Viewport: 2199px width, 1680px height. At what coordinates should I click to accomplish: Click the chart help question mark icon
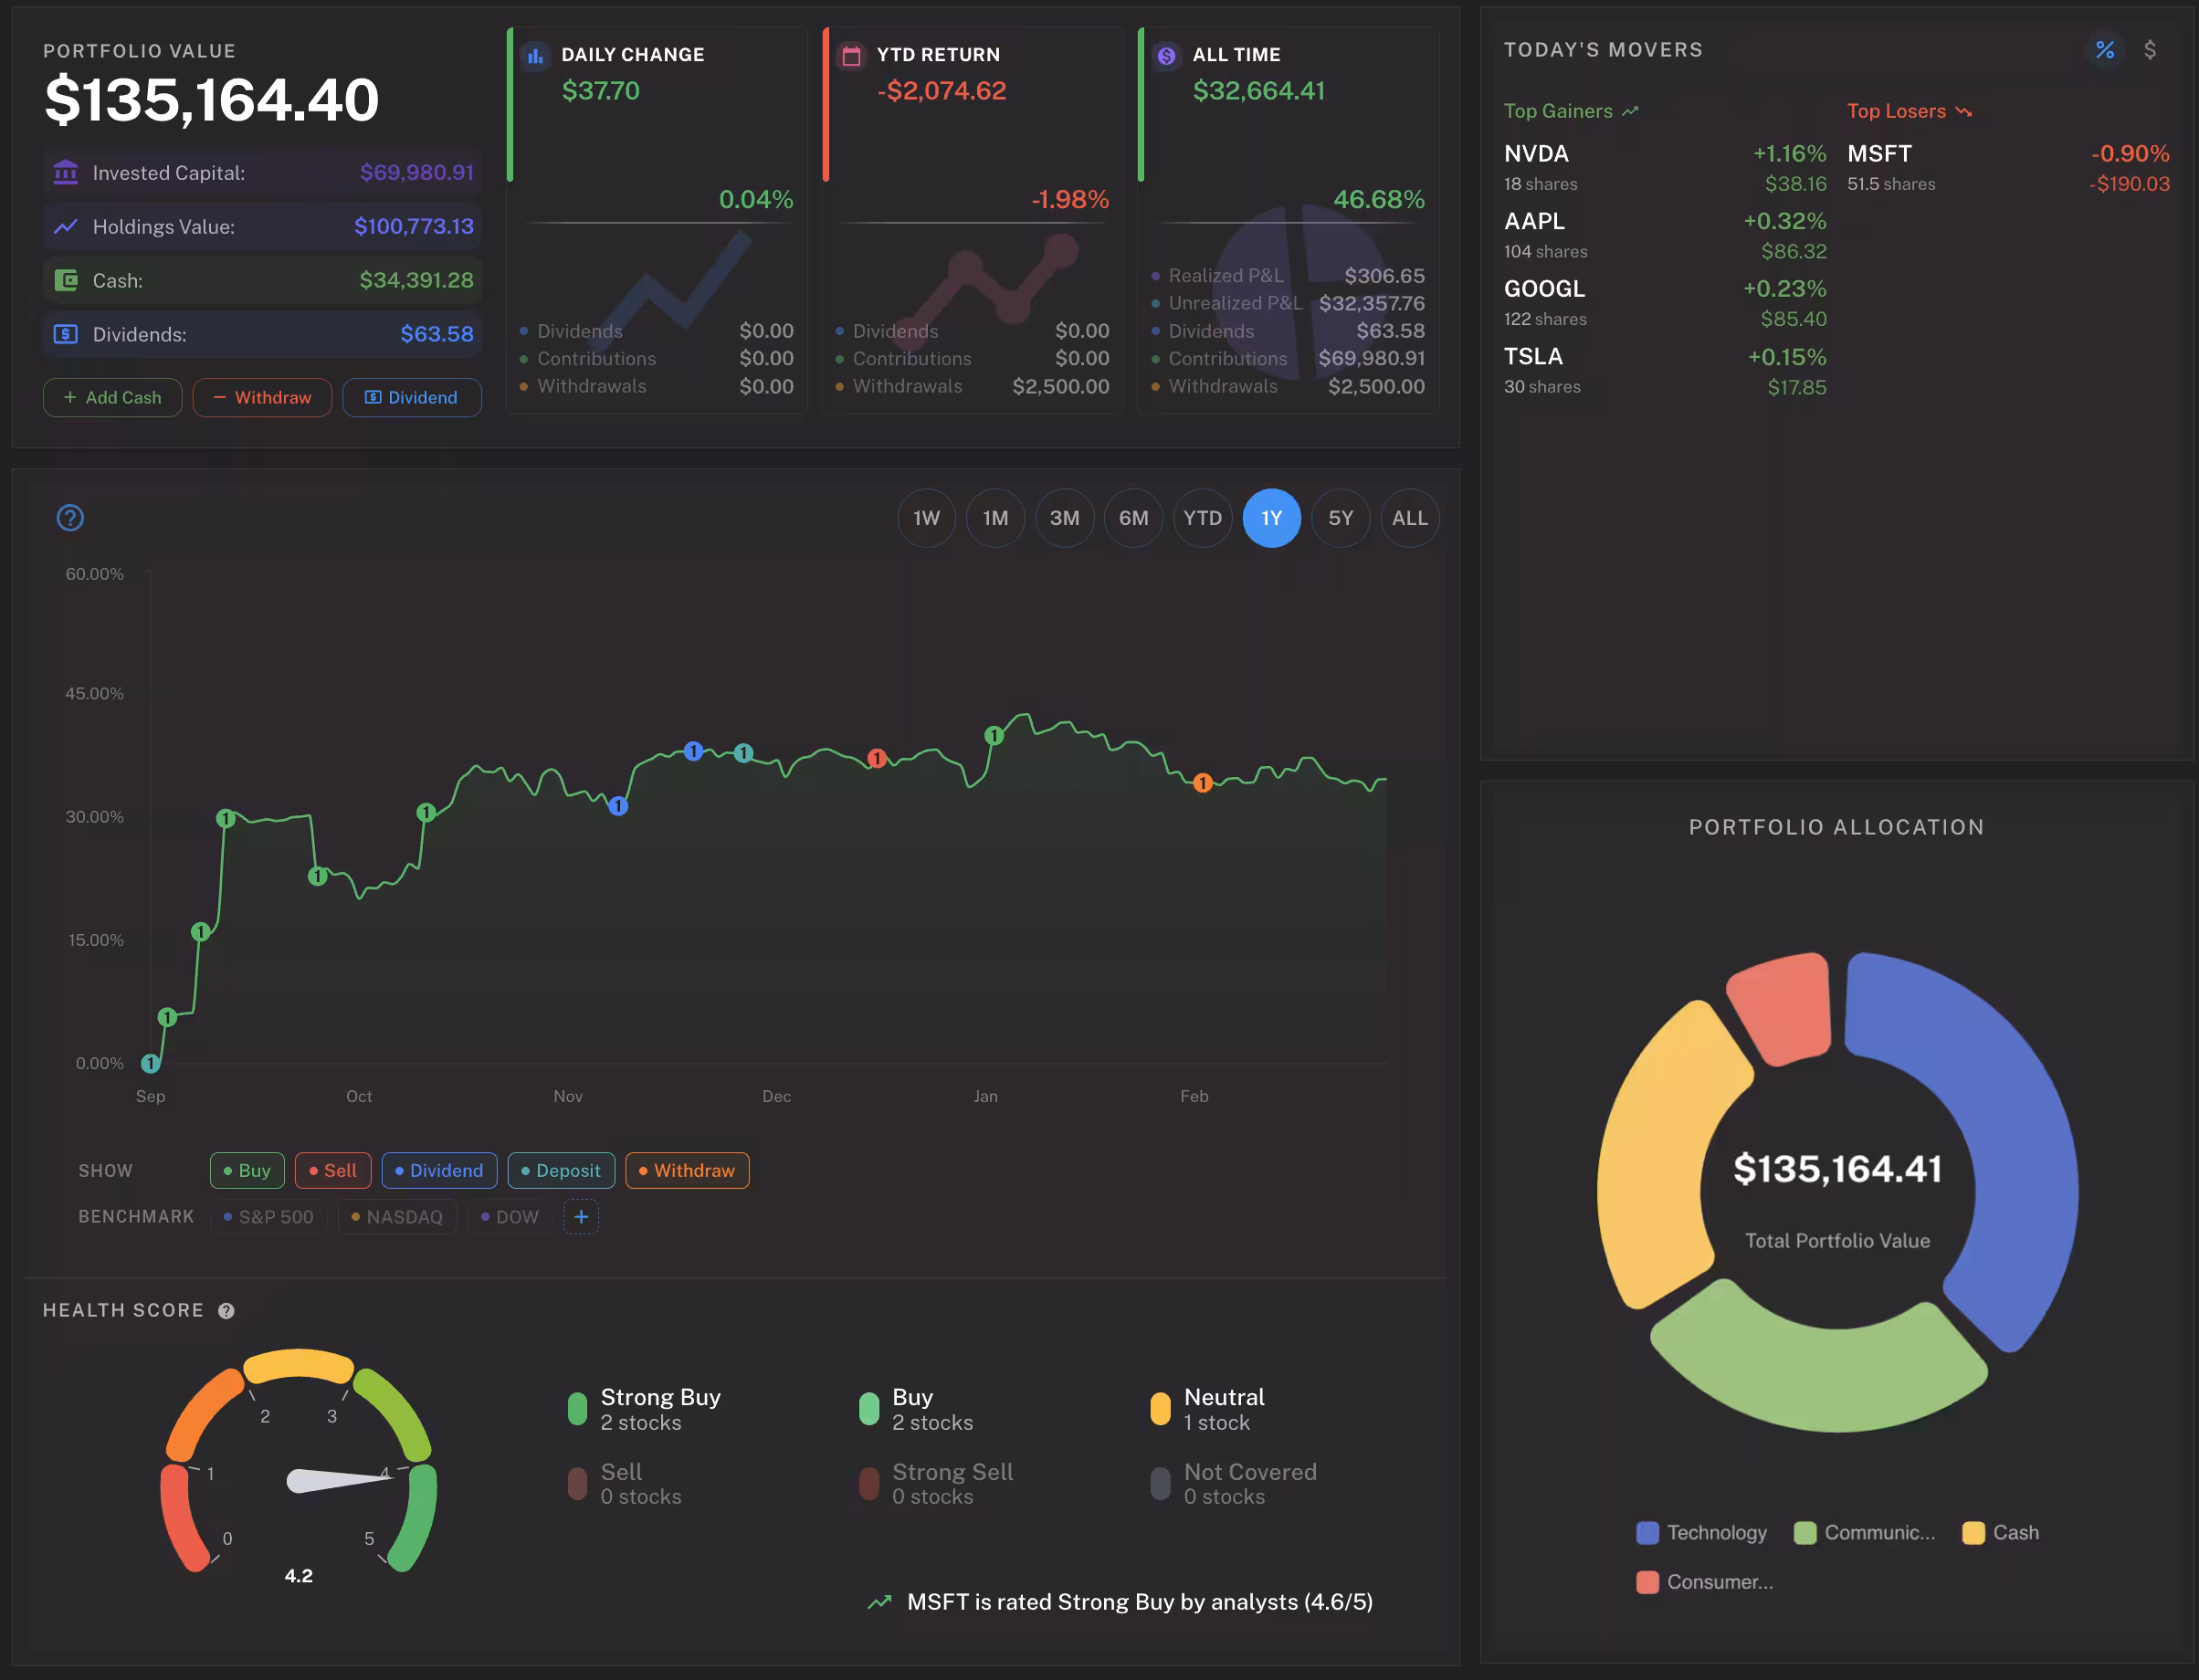point(70,518)
